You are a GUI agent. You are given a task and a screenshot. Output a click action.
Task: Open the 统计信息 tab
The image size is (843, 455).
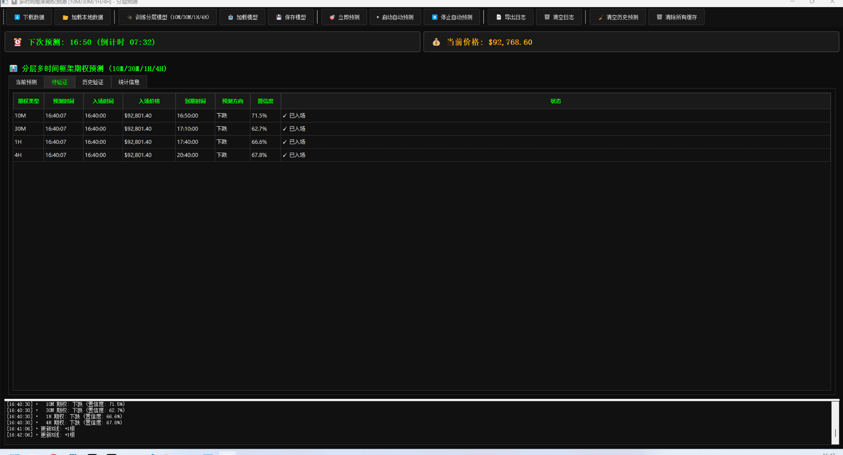[129, 82]
